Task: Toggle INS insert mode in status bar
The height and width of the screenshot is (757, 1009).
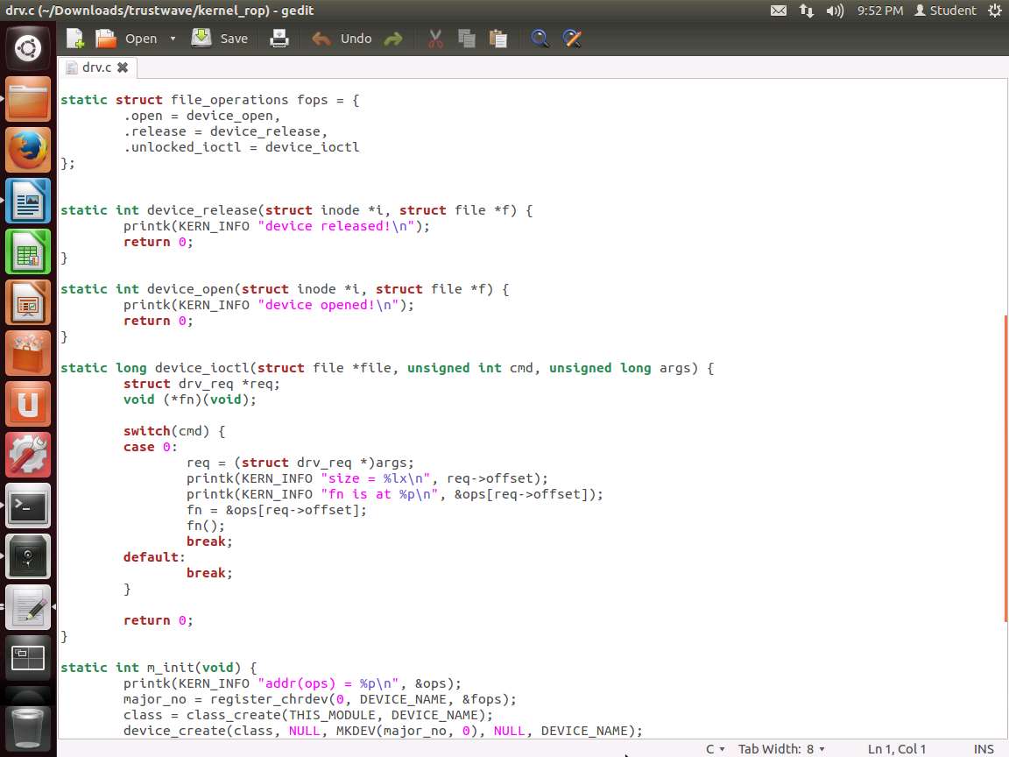Action: pos(984,748)
